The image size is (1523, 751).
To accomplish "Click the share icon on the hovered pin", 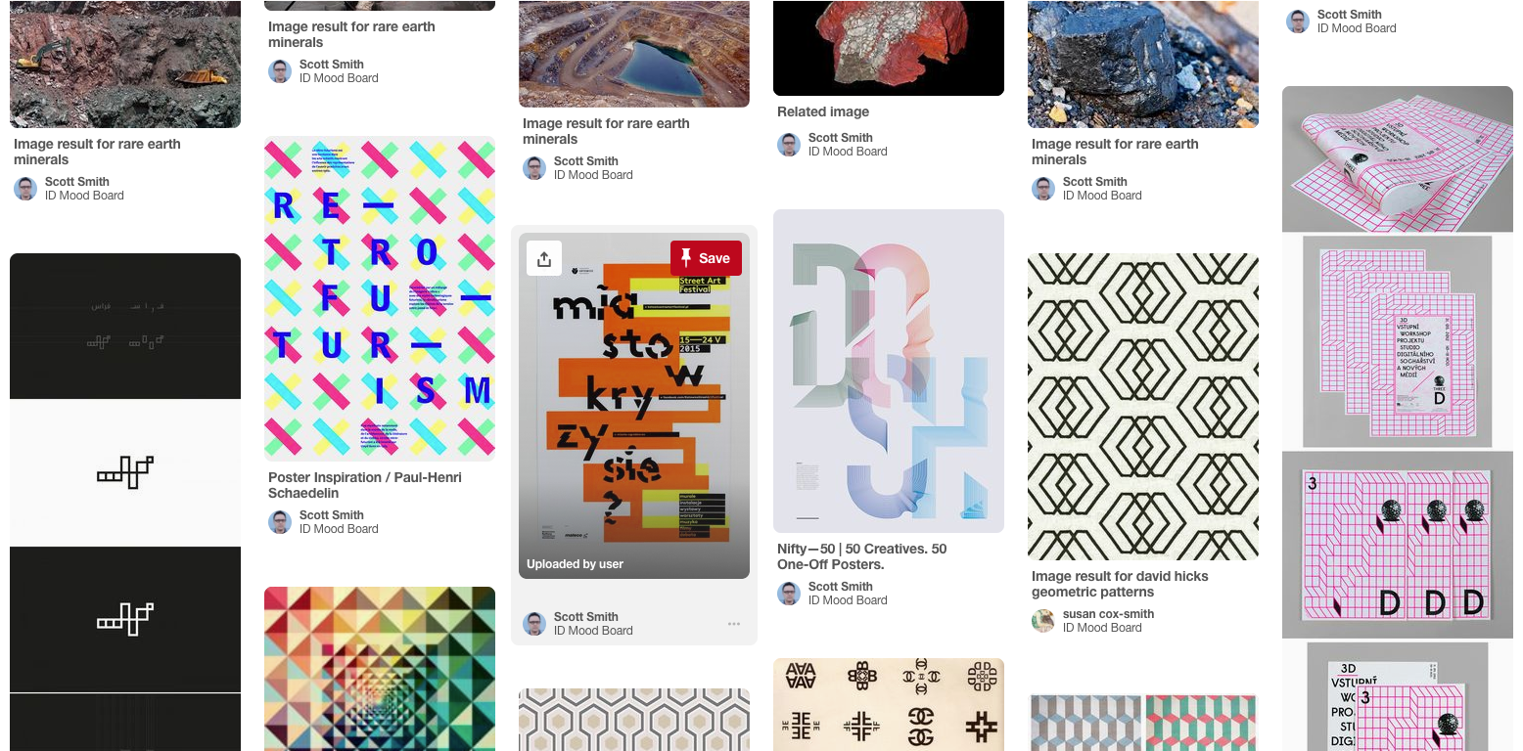I will 544,258.
